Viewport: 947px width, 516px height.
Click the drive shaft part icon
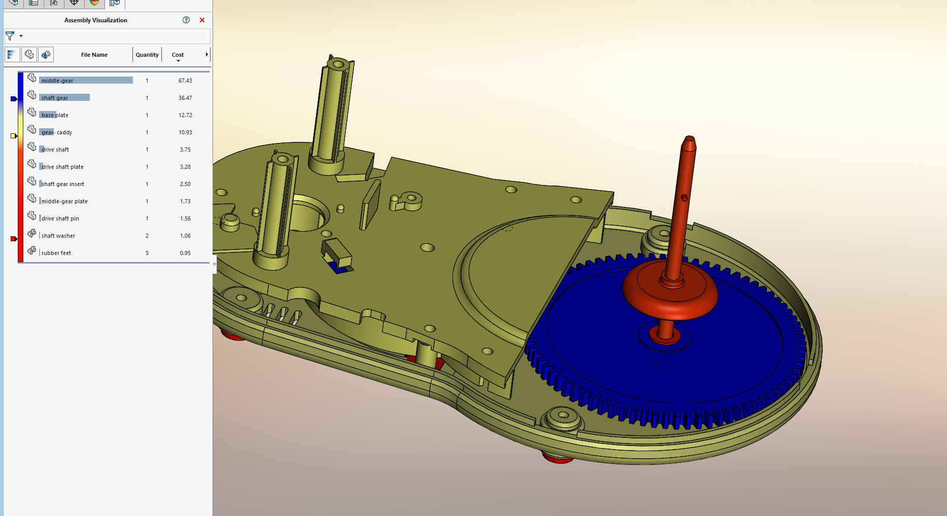point(31,146)
